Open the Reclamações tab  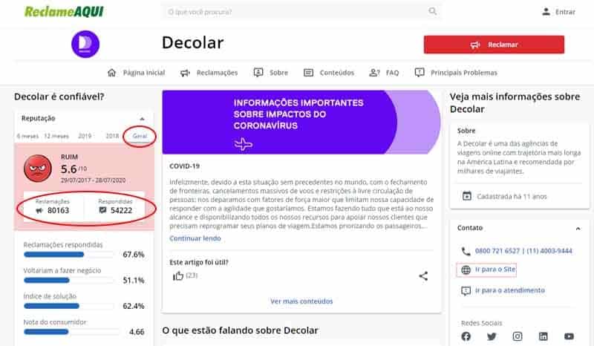click(x=217, y=73)
